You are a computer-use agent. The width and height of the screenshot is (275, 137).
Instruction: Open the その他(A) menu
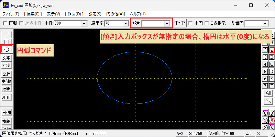[115, 14]
